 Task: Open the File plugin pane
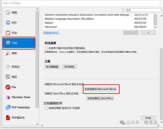[19, 87]
